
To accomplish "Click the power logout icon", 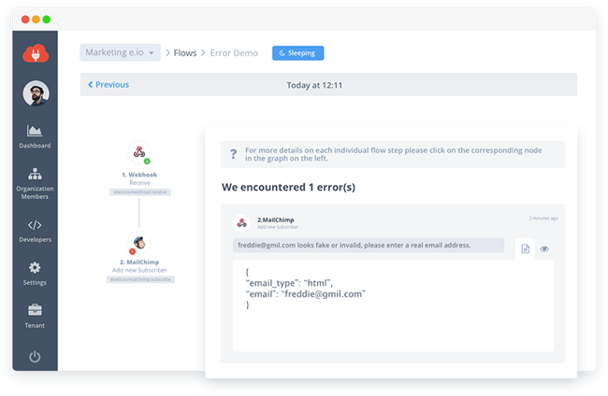I will point(35,357).
